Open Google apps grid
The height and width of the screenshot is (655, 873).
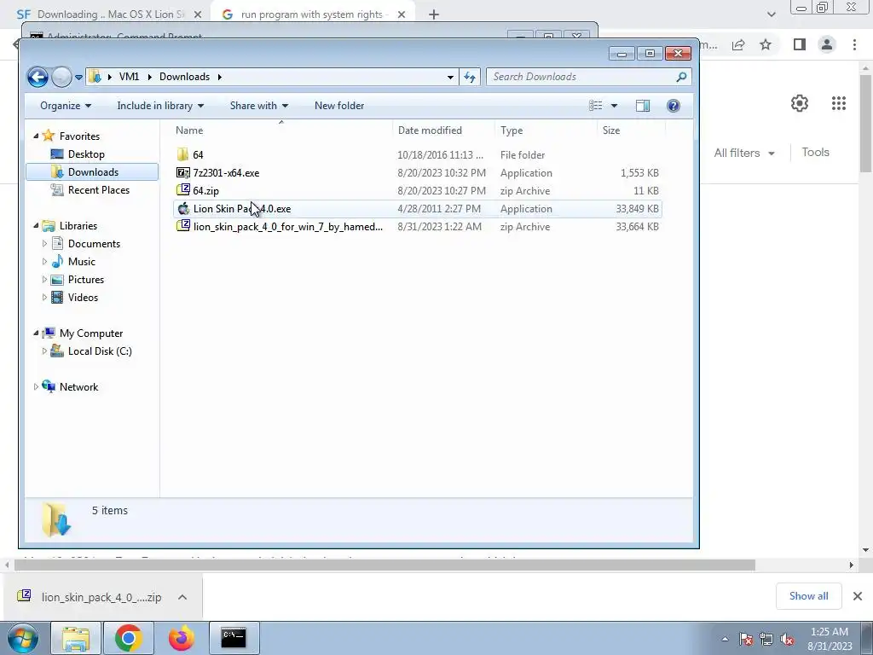[839, 103]
